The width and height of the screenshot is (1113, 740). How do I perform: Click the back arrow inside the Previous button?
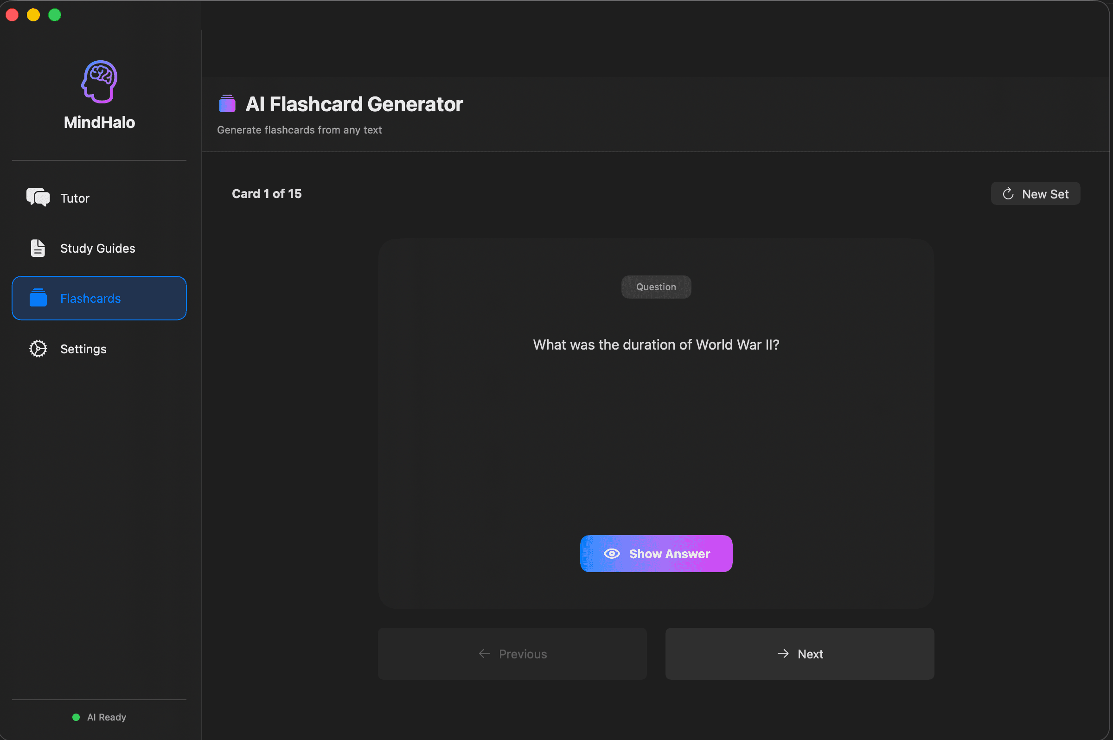pos(484,654)
